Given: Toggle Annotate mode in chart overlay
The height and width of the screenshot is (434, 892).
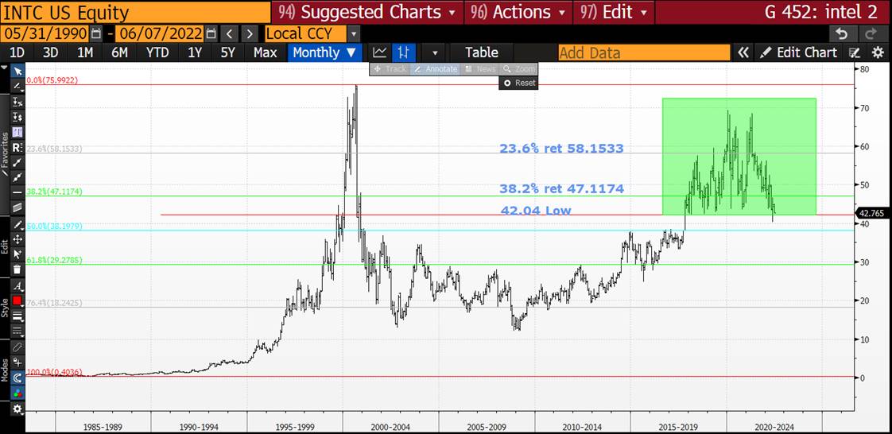Looking at the screenshot, I should [436, 69].
